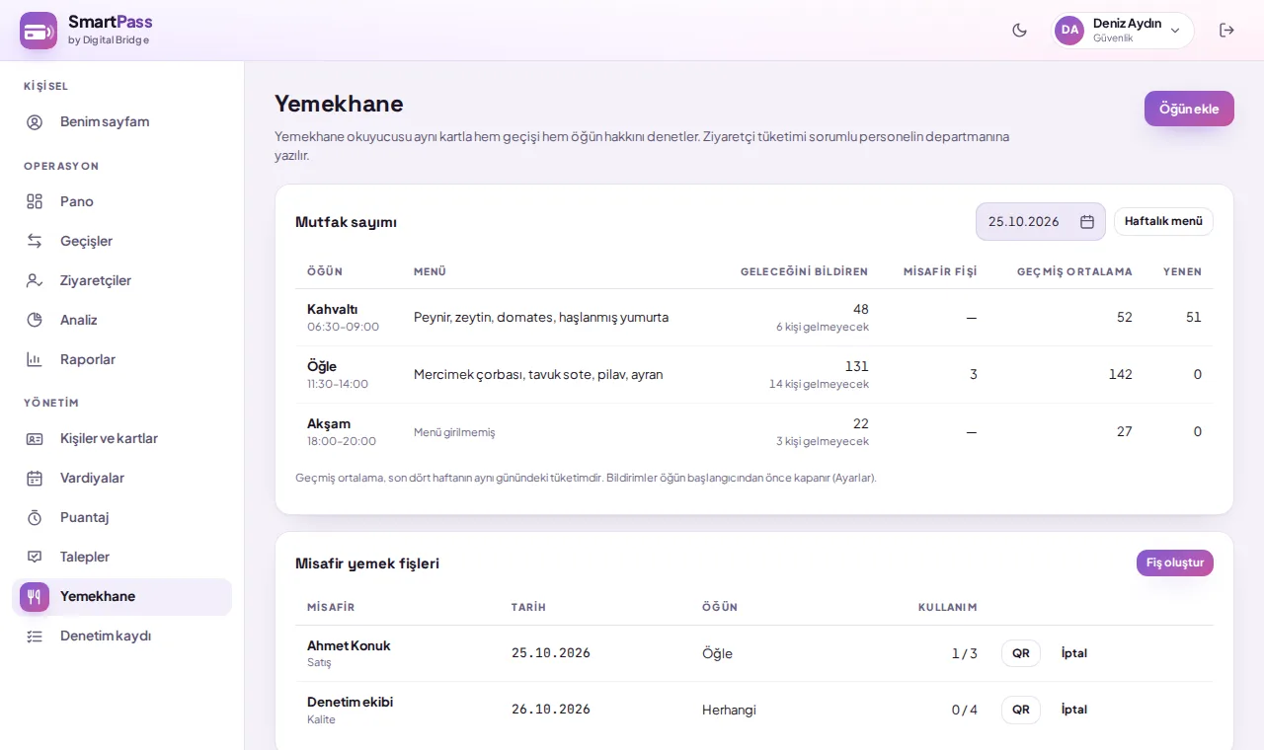The width and height of the screenshot is (1264, 750).
Task: Click the Fiş oluştur button
Action: tap(1175, 563)
